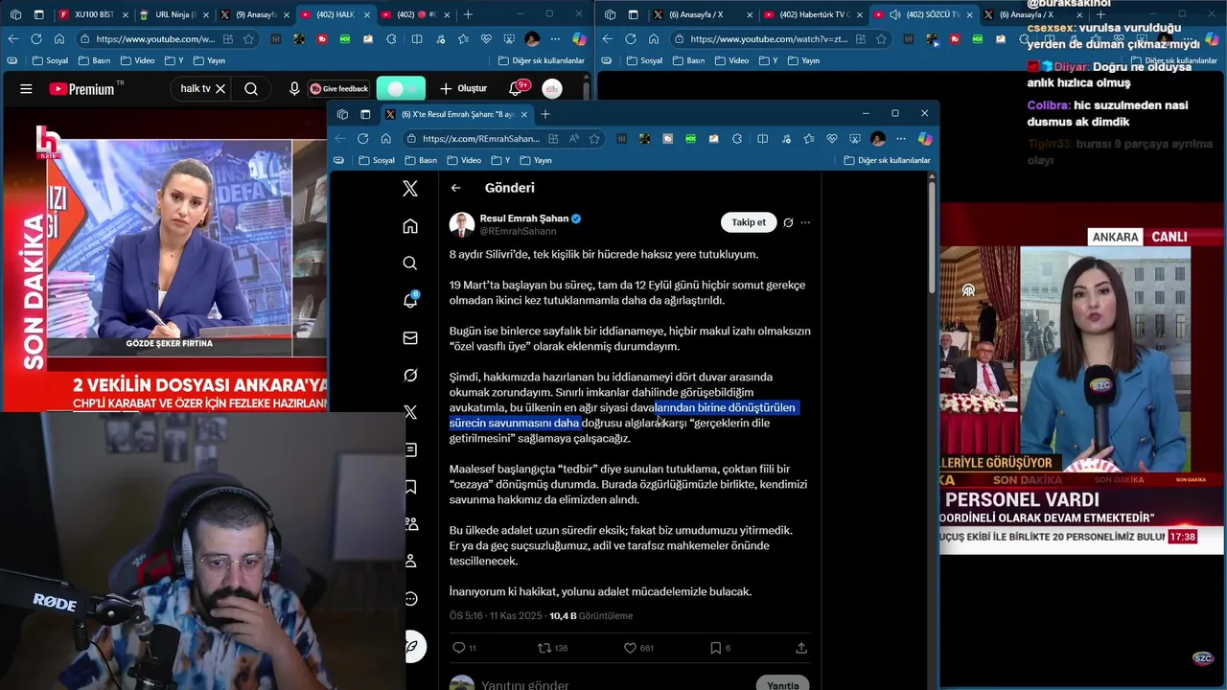Open new tab in X window
Image resolution: width=1227 pixels, height=690 pixels.
point(545,114)
